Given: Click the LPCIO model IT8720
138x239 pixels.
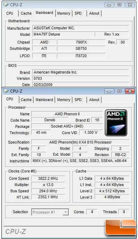Looking at the screenshot, I should (81, 56).
